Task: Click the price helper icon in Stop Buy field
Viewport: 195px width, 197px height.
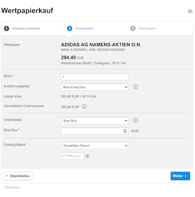Action: (x=125, y=131)
